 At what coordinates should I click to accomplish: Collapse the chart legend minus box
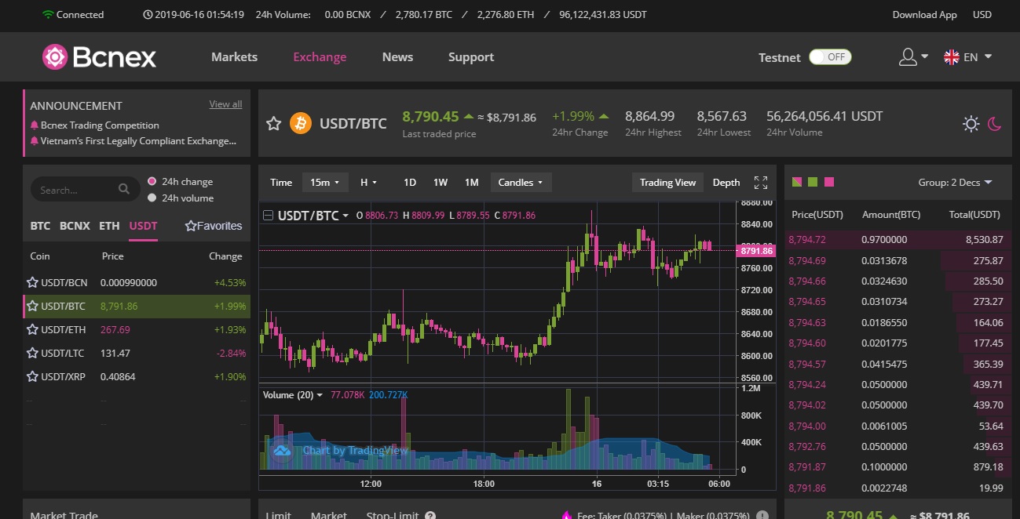pos(268,215)
